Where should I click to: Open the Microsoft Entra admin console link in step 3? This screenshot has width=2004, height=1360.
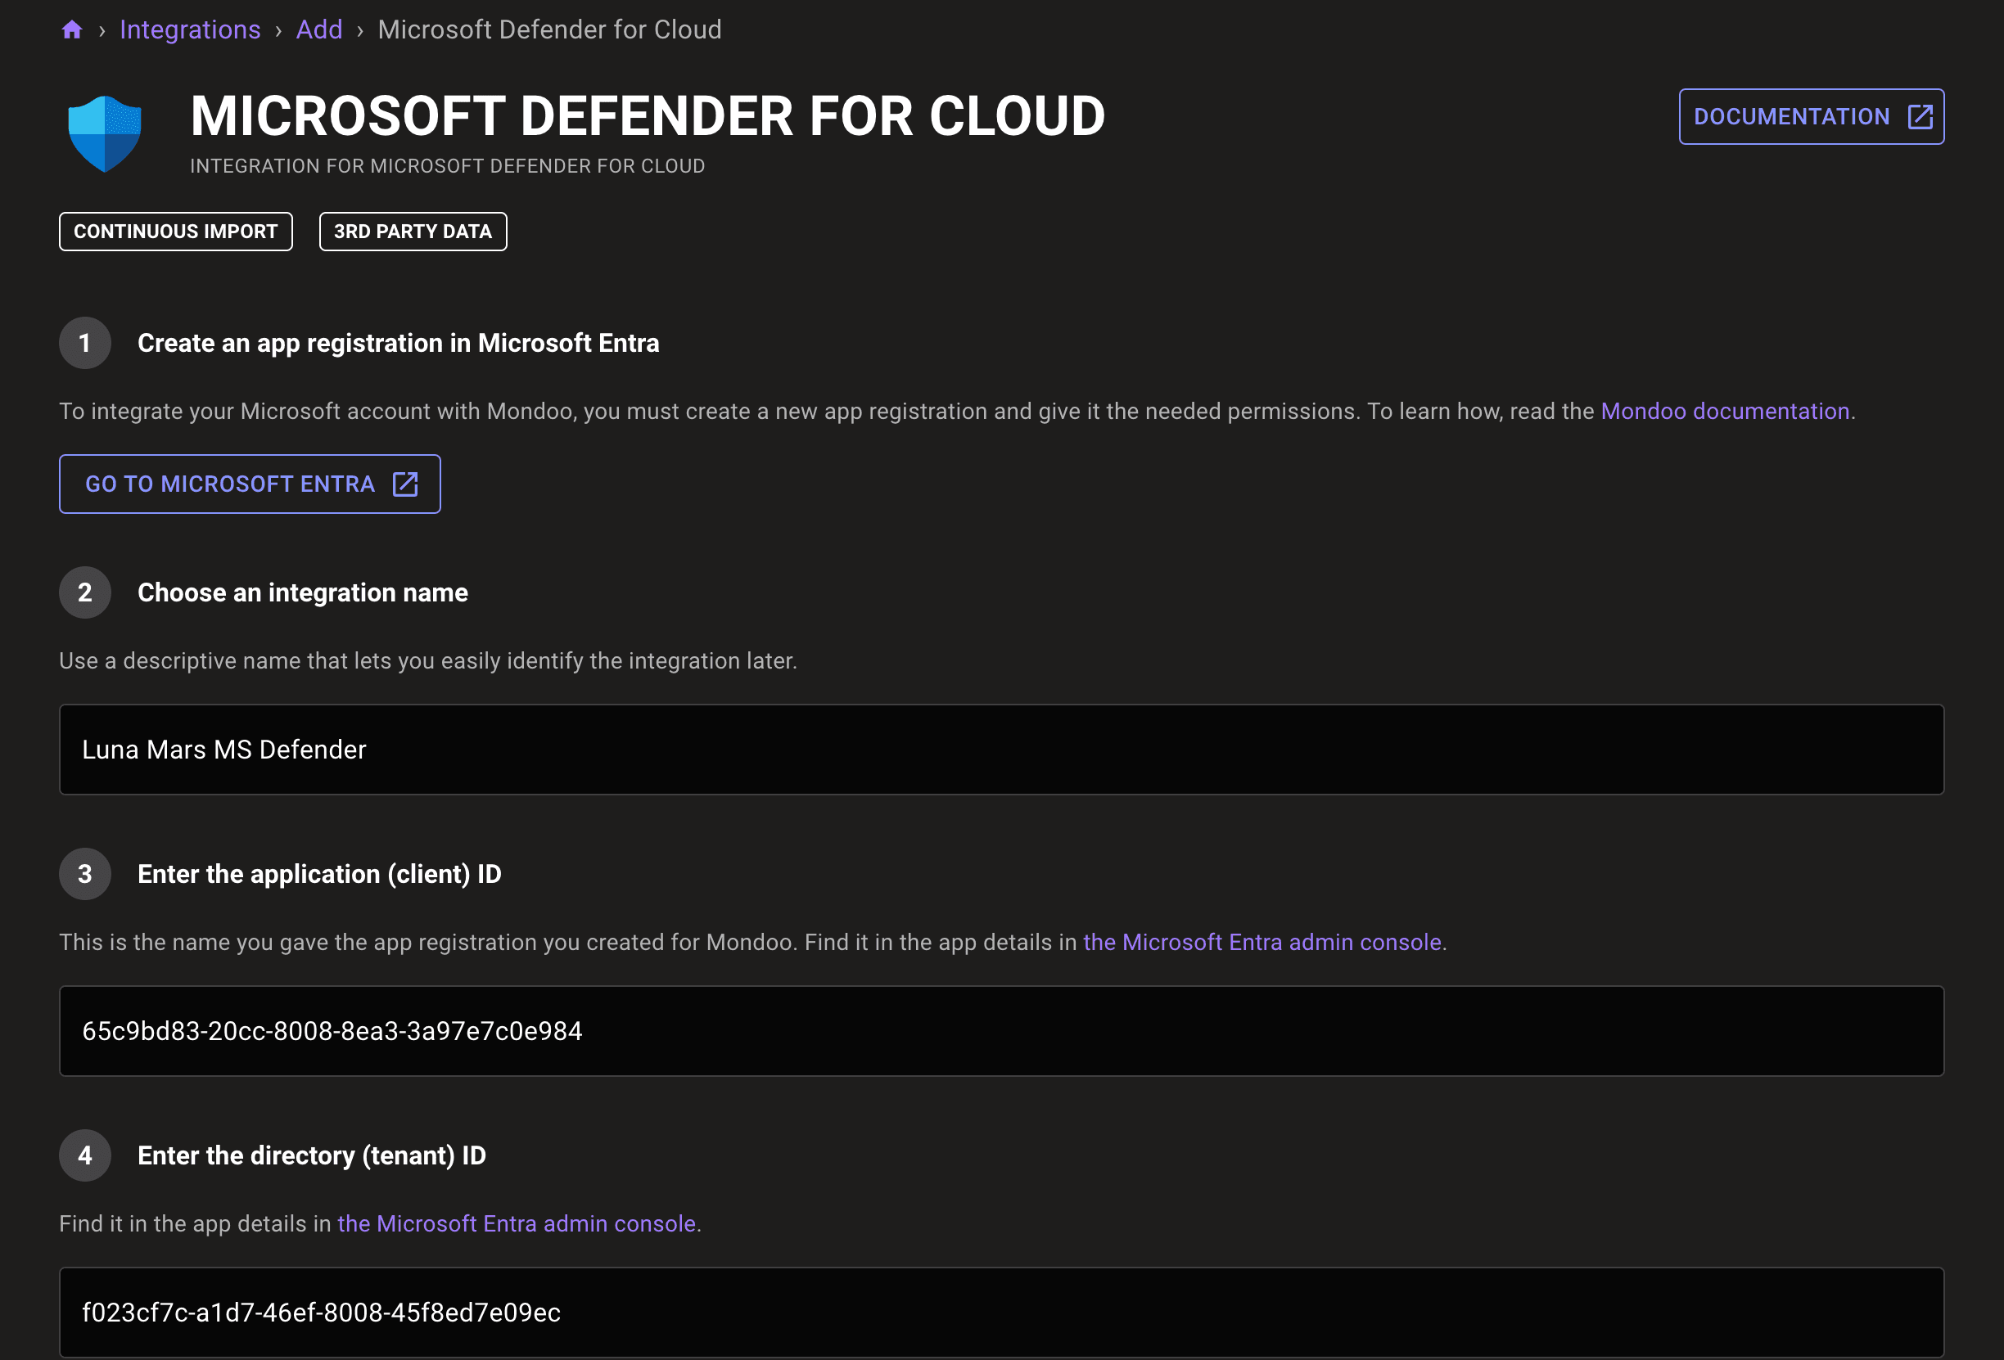pyautogui.click(x=1262, y=942)
